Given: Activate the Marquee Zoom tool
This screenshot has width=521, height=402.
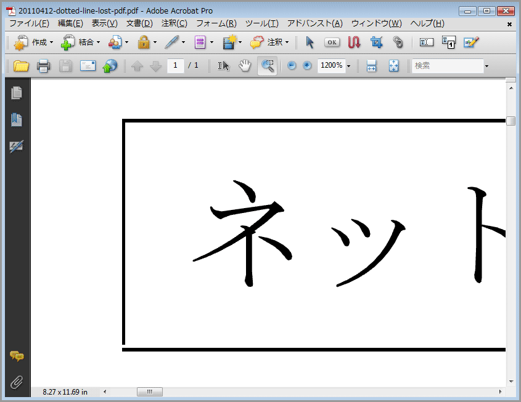Looking at the screenshot, I should coord(267,66).
